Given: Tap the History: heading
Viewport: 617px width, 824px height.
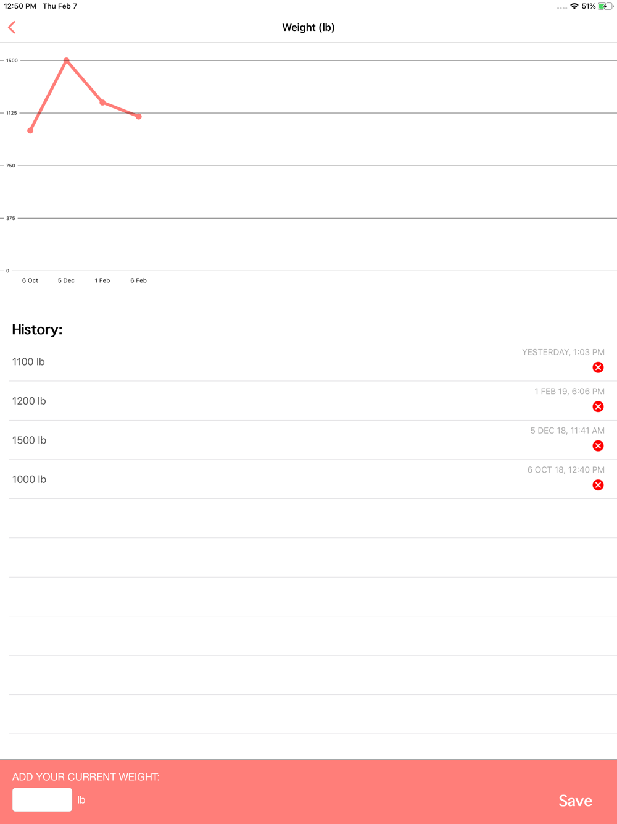Looking at the screenshot, I should [37, 329].
